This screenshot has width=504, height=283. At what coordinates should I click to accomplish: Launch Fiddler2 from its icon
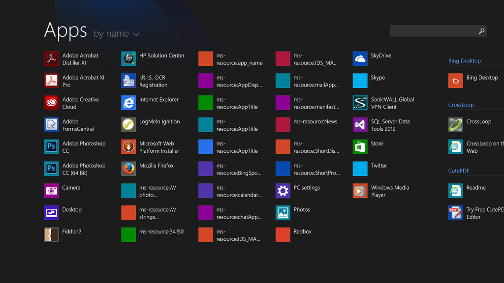pos(51,235)
